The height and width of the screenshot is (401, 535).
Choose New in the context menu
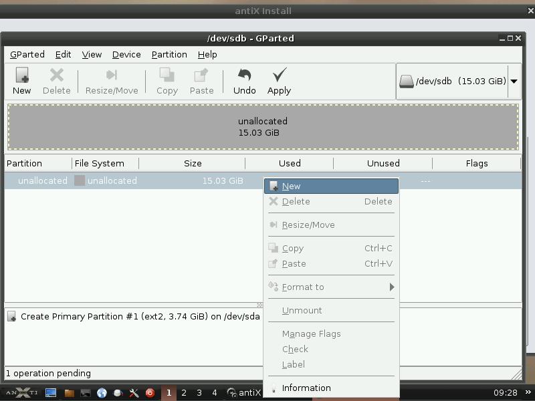[331, 186]
